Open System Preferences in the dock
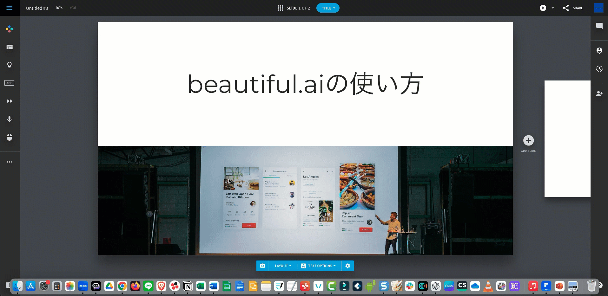608x296 pixels. [x=44, y=286]
